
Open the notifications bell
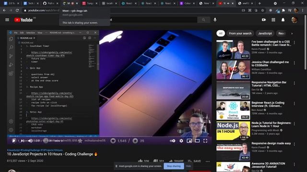(283, 20)
